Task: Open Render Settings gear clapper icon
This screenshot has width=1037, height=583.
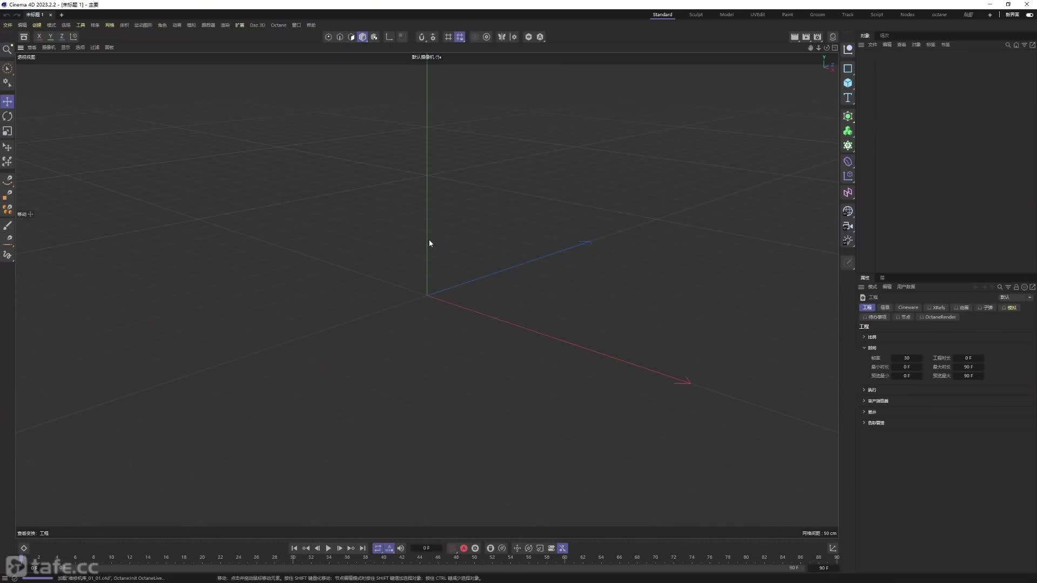Action: pos(818,37)
